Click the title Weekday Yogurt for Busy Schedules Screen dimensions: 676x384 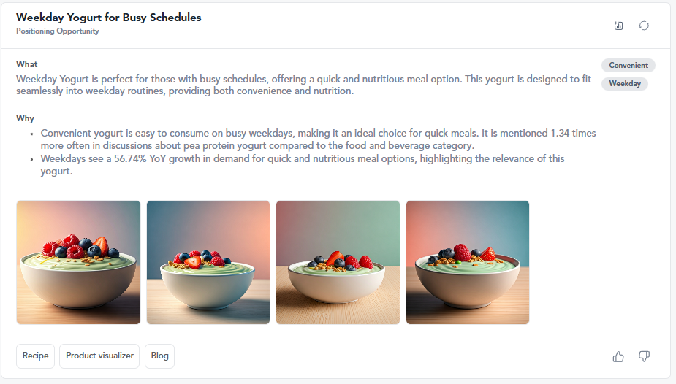[x=109, y=18]
